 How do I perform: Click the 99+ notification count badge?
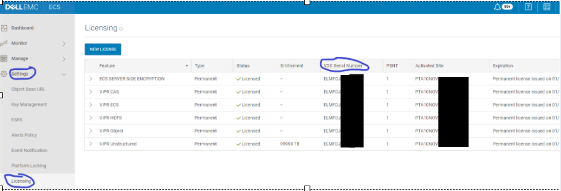pos(507,7)
